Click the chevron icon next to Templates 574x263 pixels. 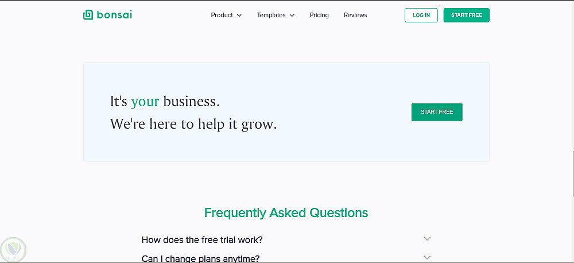point(292,16)
